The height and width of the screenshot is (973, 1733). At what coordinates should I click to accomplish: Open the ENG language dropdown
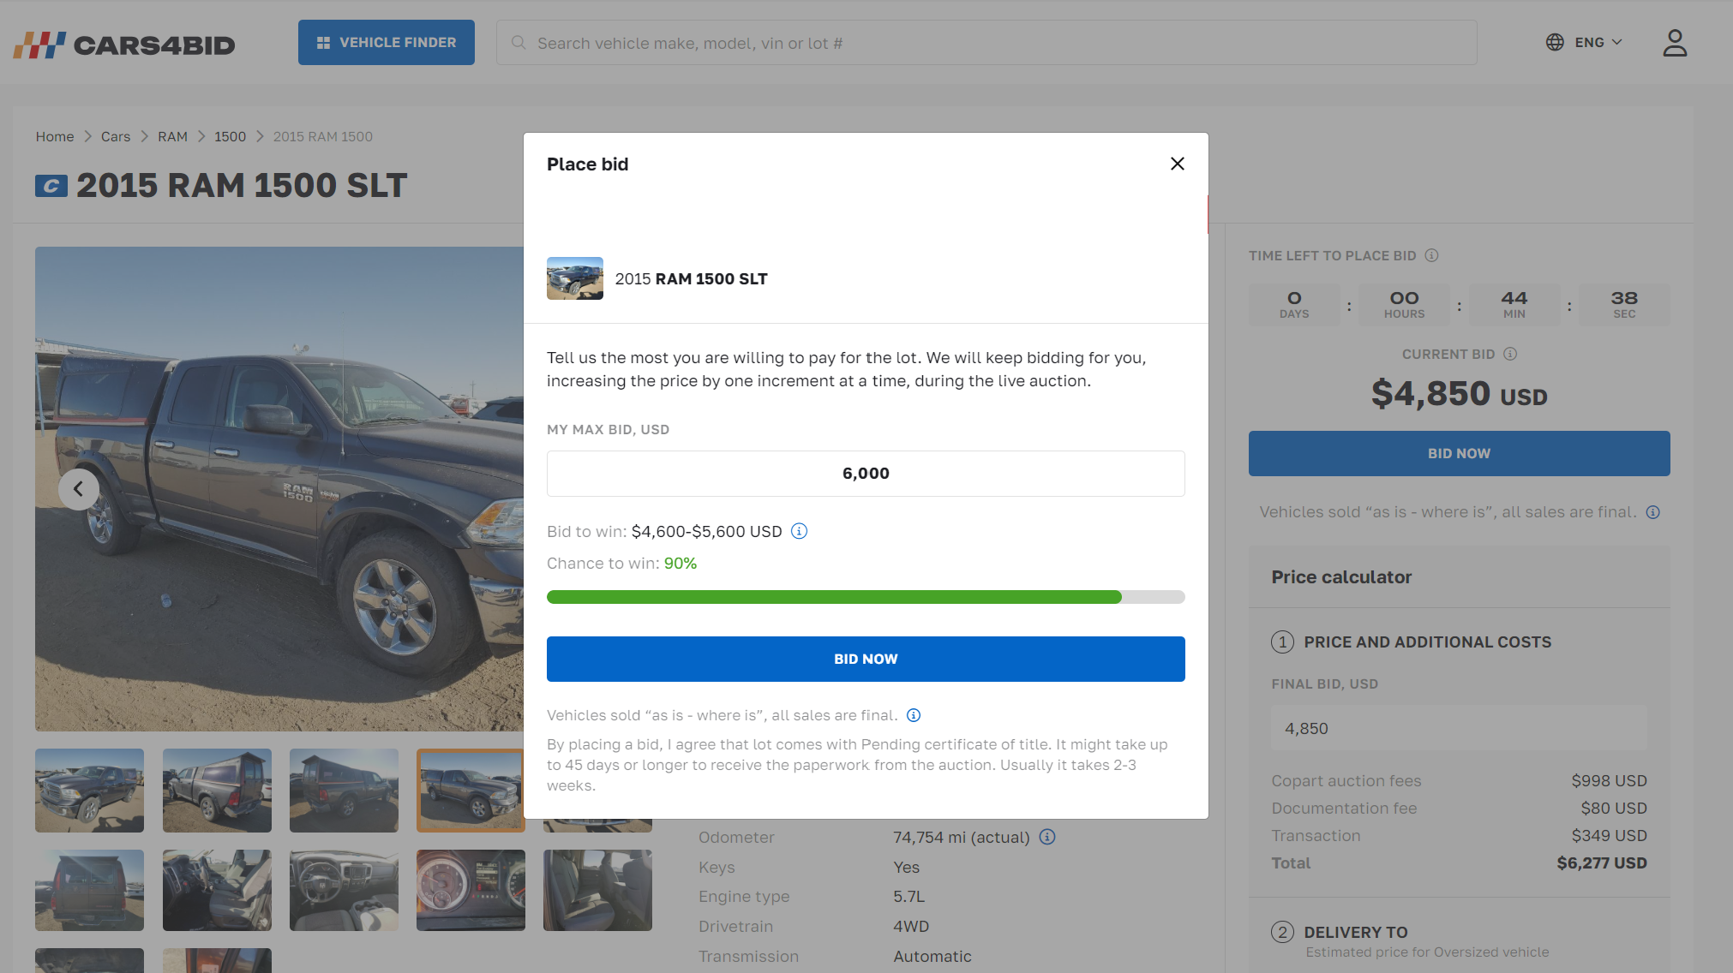pyautogui.click(x=1598, y=42)
